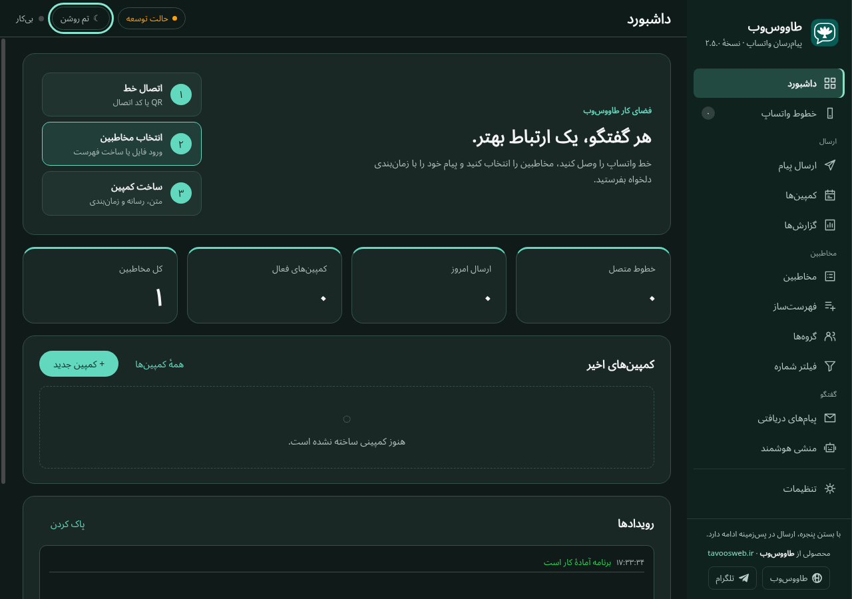Open the کل مخاطبین stat card
The image size is (852, 599).
pos(100,285)
